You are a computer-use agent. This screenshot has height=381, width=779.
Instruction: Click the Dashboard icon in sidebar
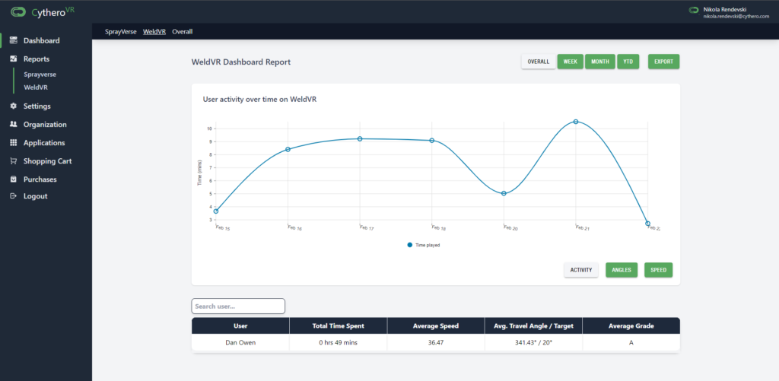[x=14, y=41]
